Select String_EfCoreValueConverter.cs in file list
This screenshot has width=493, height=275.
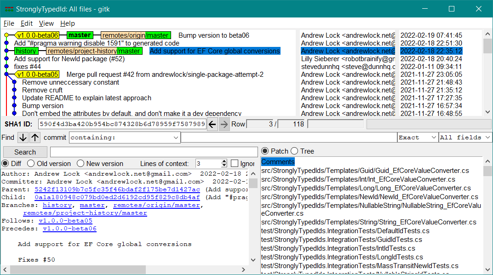(x=369, y=222)
